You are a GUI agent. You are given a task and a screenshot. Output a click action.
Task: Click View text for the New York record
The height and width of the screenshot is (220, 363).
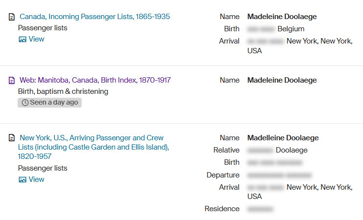click(37, 179)
